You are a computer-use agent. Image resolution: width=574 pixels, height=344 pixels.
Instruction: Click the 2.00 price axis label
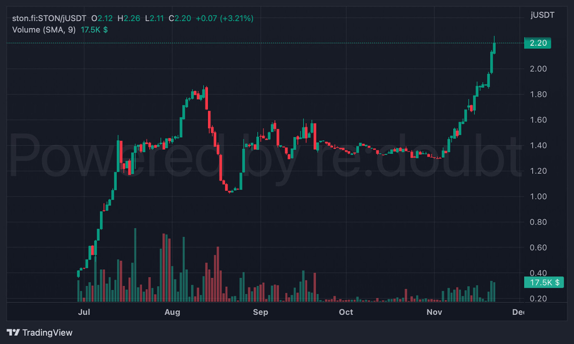pos(538,69)
